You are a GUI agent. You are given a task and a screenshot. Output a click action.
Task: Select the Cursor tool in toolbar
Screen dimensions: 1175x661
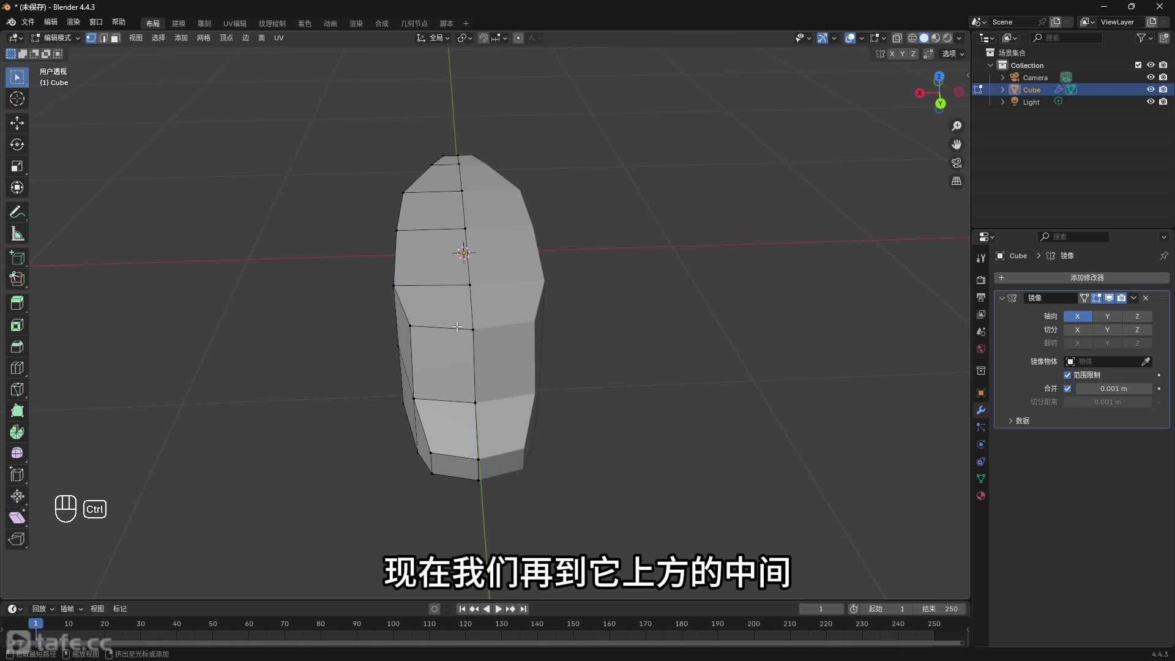[17, 99]
